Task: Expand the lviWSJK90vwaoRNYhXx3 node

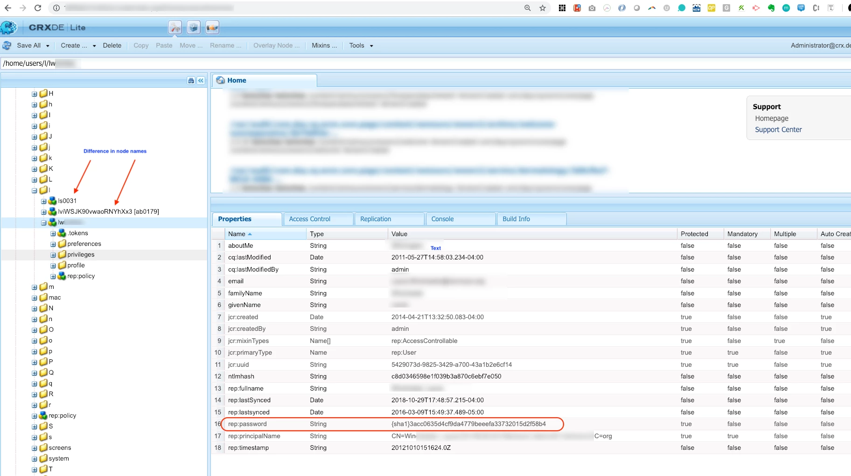Action: coord(44,212)
